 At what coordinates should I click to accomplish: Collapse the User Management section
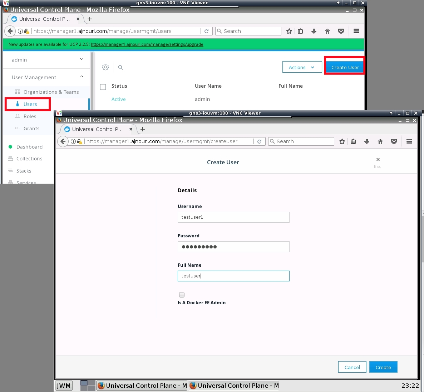(x=82, y=77)
